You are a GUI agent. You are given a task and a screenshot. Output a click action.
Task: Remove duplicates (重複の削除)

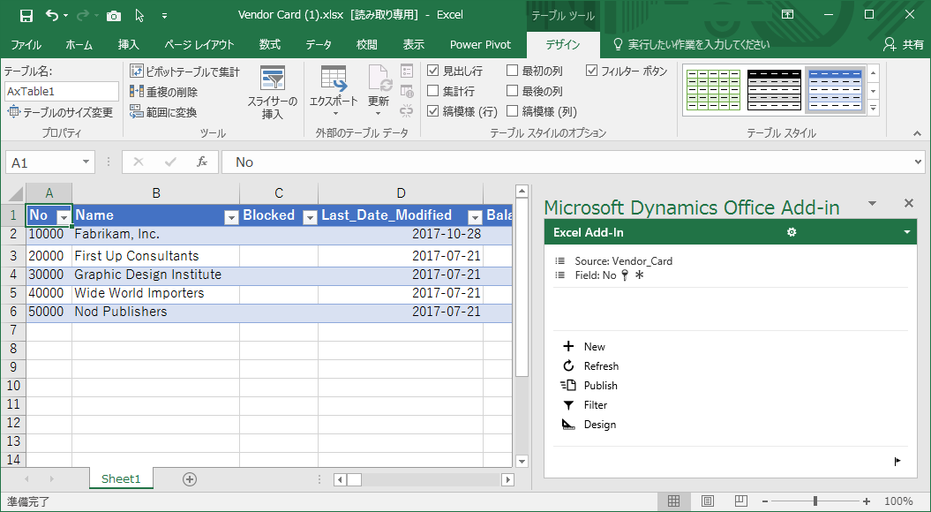tap(164, 92)
